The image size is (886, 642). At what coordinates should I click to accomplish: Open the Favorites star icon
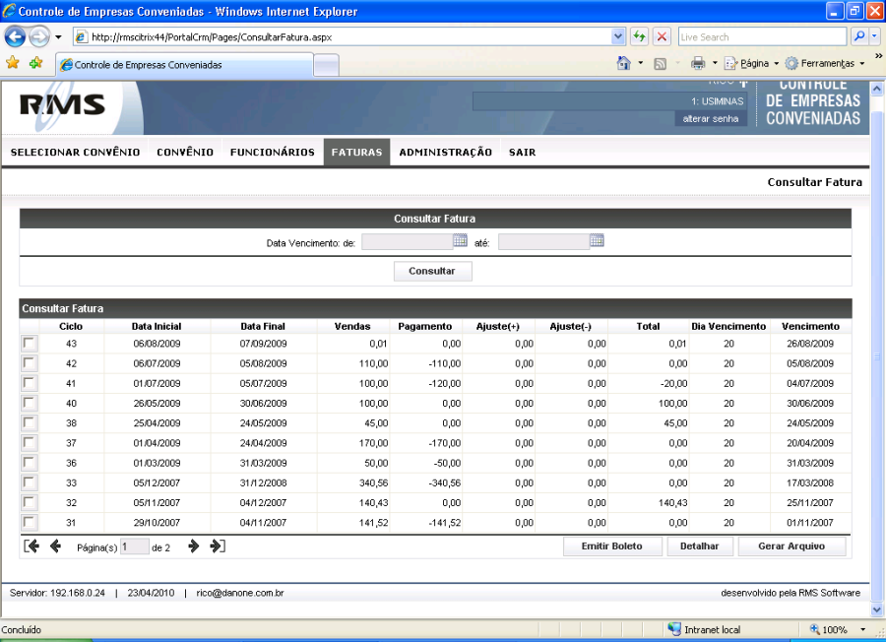pyautogui.click(x=13, y=63)
